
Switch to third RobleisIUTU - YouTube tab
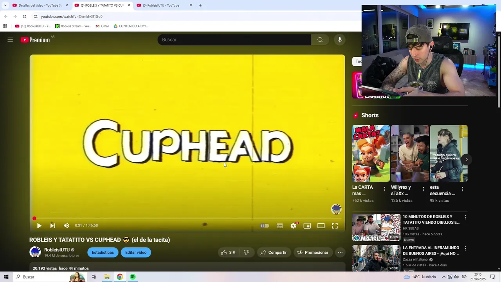point(165,5)
